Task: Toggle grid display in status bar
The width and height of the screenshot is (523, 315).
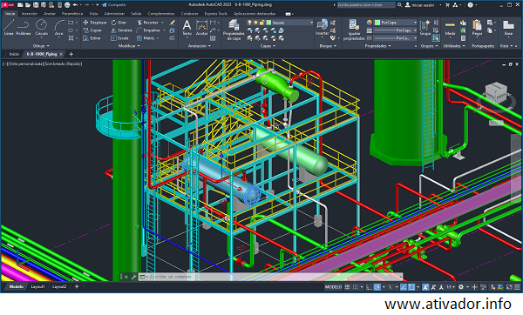Action: pos(347,286)
